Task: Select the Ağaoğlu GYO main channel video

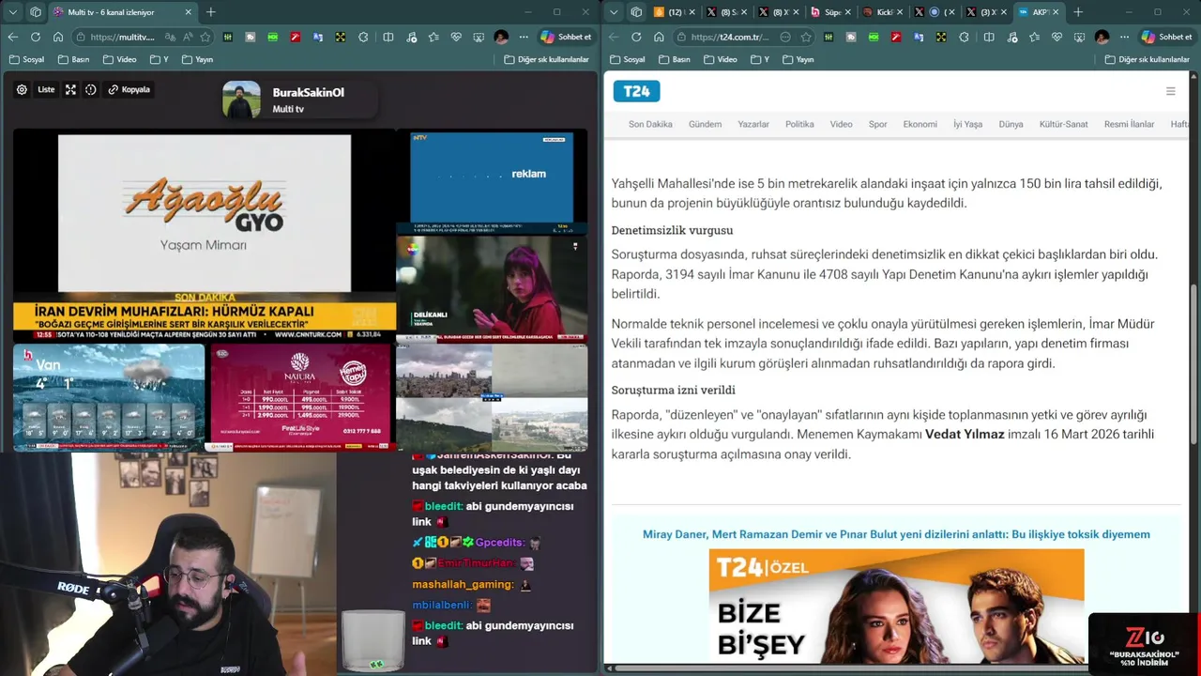Action: tap(205, 235)
